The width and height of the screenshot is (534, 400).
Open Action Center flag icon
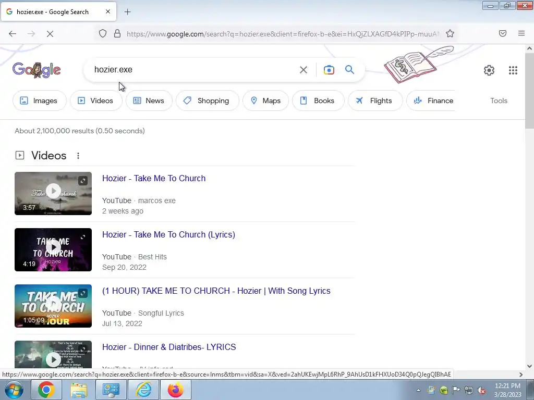pyautogui.click(x=456, y=390)
